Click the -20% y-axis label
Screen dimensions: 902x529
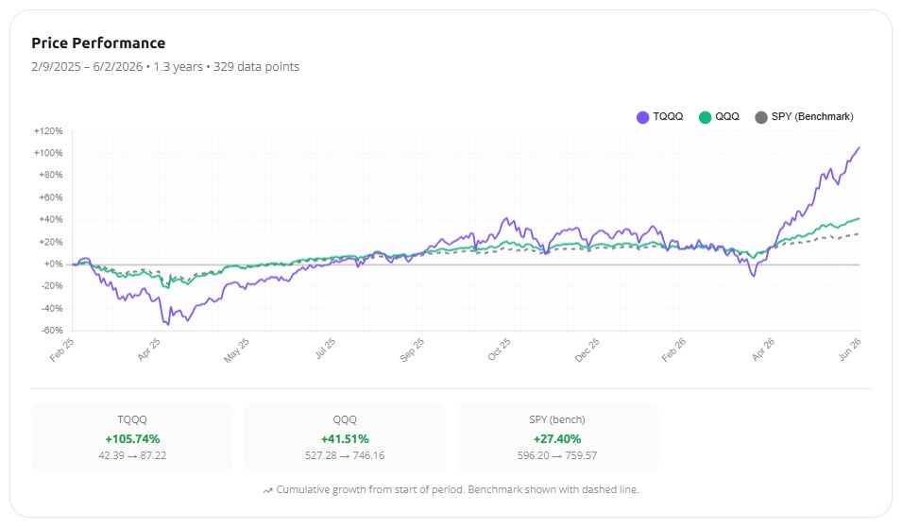(52, 286)
